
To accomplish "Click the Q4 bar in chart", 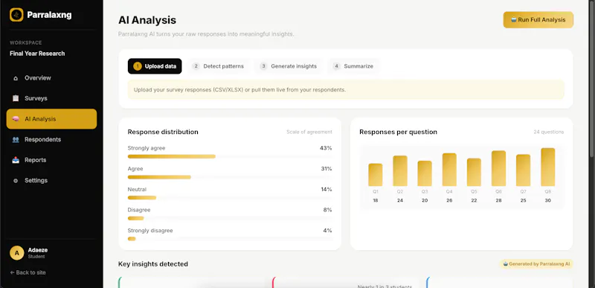I will (449, 170).
